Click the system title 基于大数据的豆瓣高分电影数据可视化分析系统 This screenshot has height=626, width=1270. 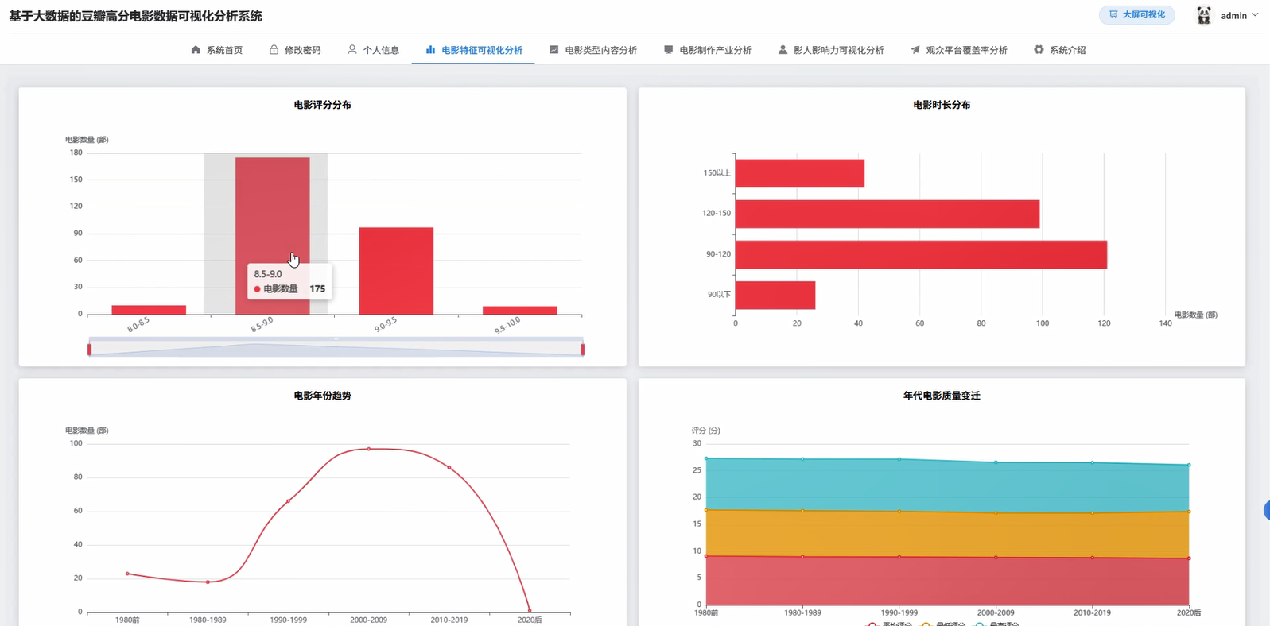tap(135, 16)
